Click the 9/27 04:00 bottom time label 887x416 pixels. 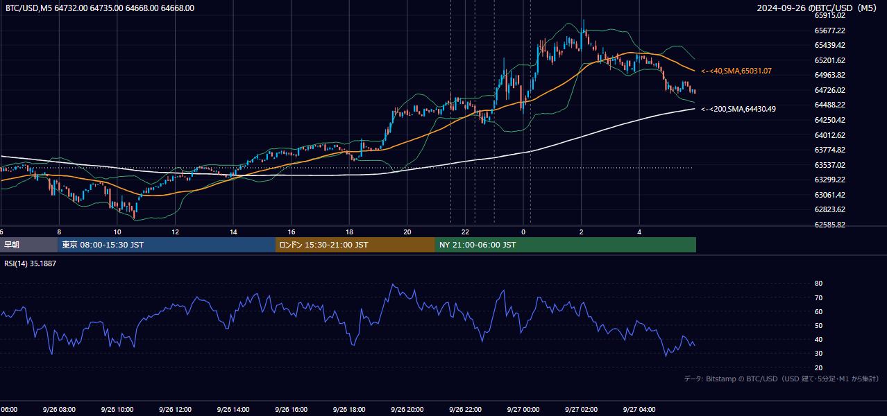point(639,410)
